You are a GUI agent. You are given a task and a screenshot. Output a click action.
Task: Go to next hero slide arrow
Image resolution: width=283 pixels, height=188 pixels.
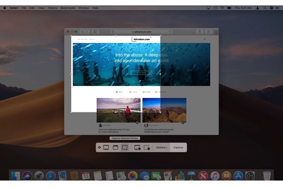pyautogui.click(x=205, y=64)
